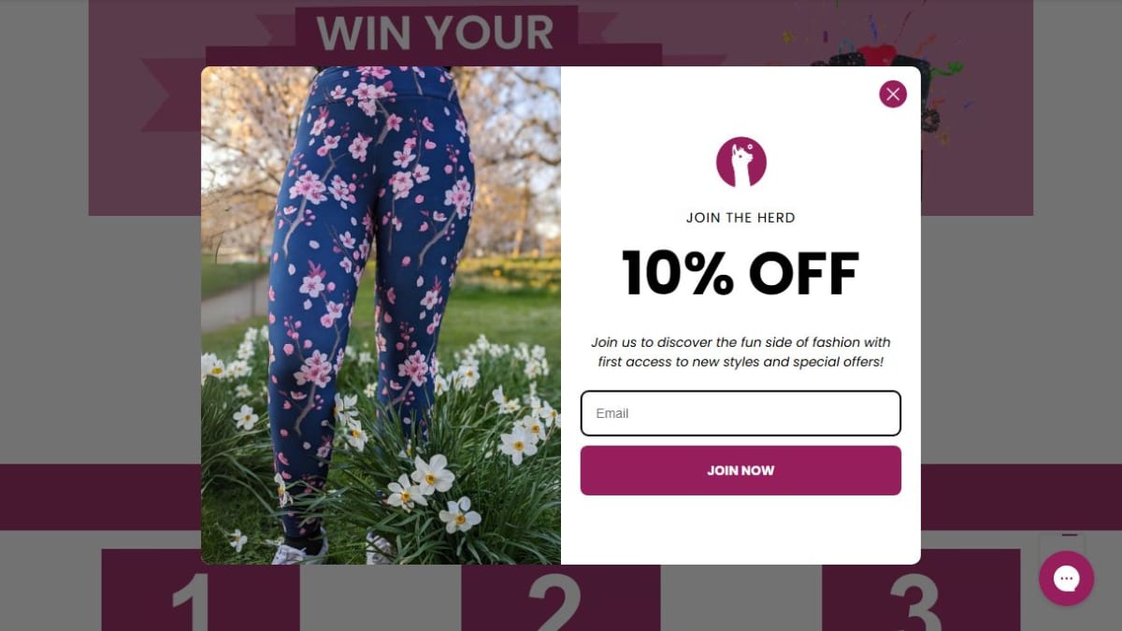Close the 10% OFF popup
This screenshot has width=1122, height=631.
click(893, 93)
